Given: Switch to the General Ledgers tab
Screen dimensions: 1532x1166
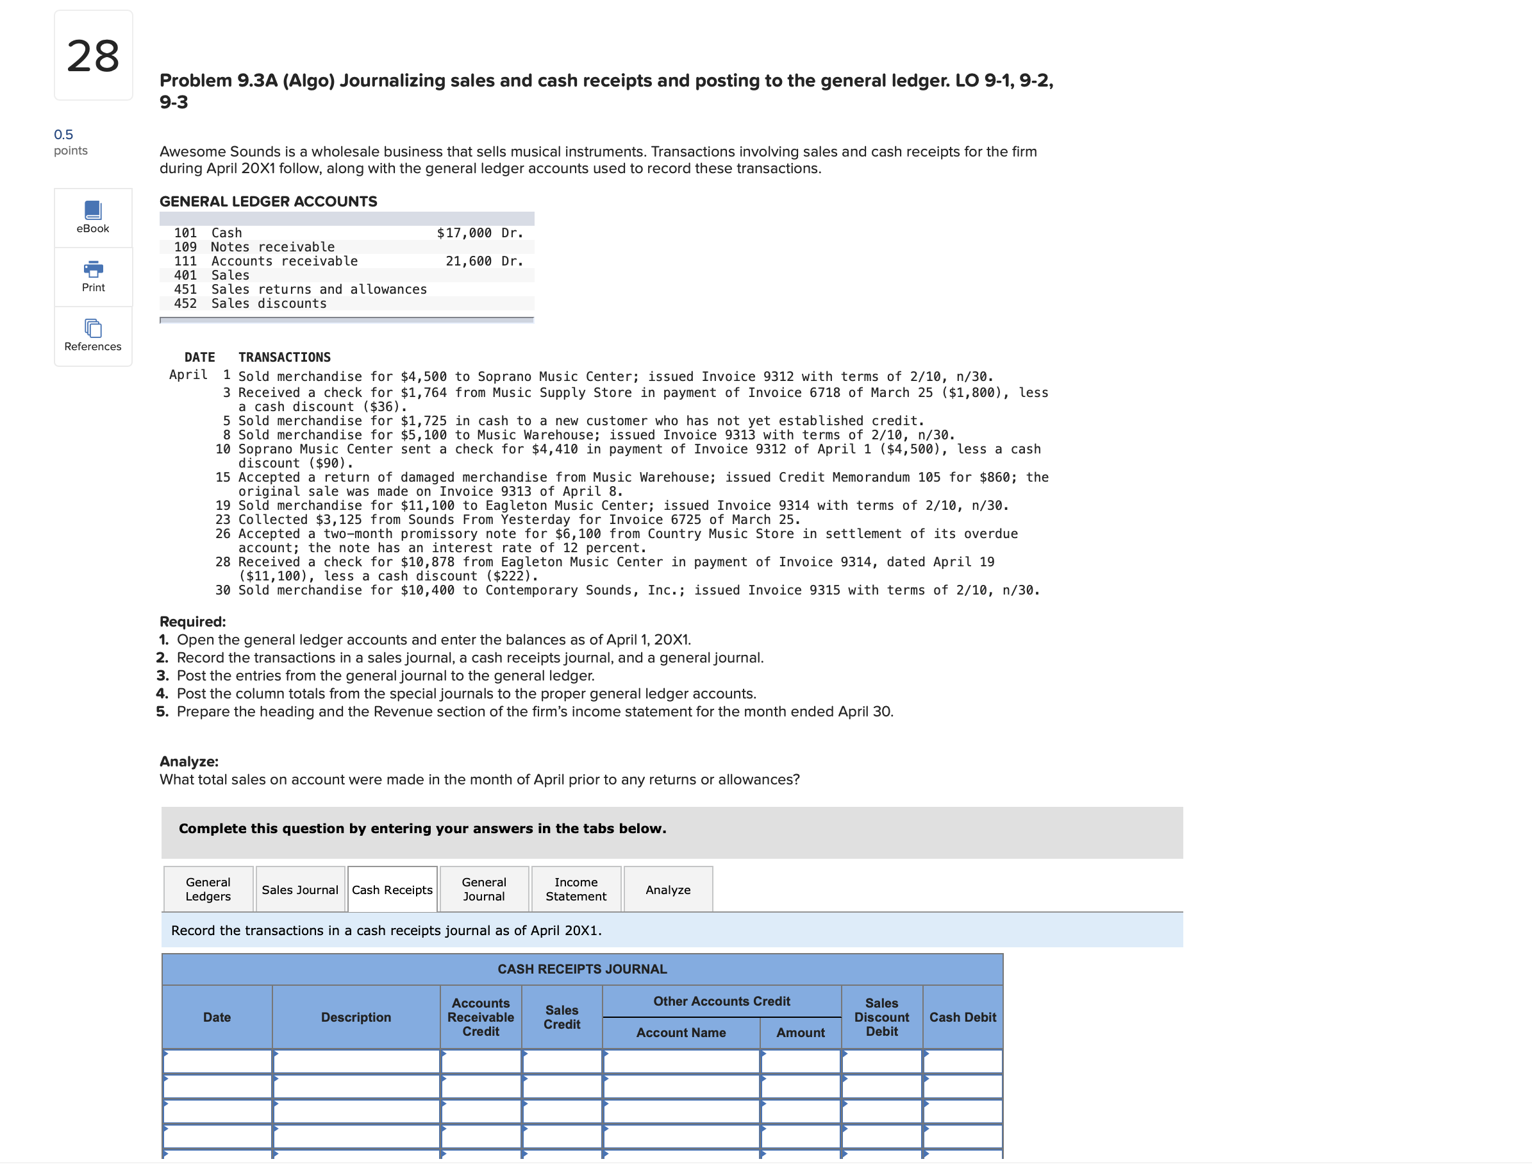Looking at the screenshot, I should [x=207, y=889].
